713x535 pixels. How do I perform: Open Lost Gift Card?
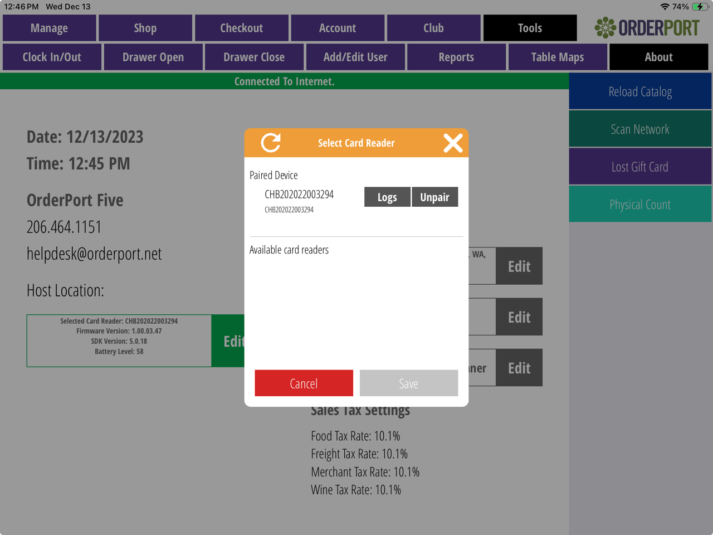[640, 167]
